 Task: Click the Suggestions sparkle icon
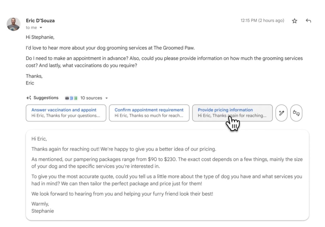28,98
